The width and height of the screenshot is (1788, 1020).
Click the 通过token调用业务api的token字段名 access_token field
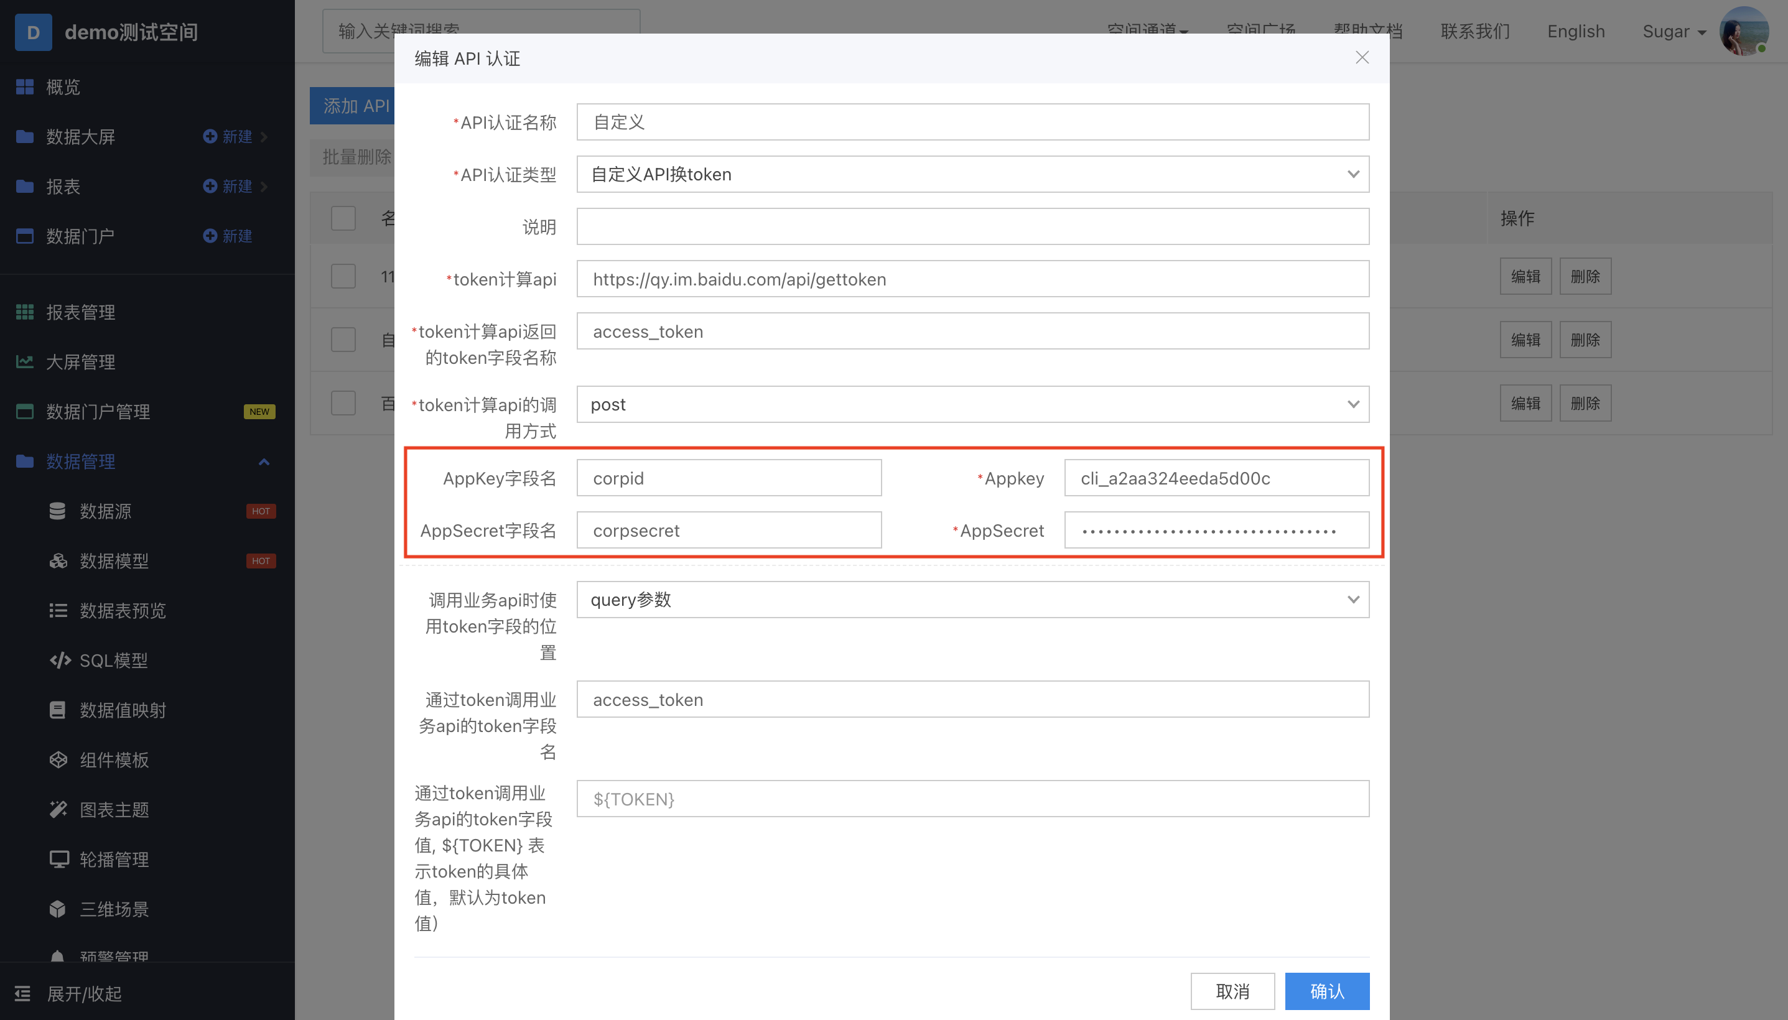972,700
